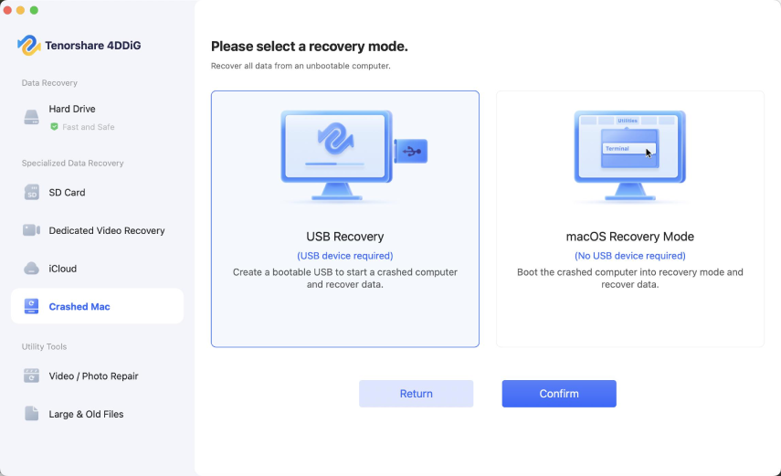Click the Large & Old Files icon
Image resolution: width=781 pixels, height=476 pixels.
(32, 414)
